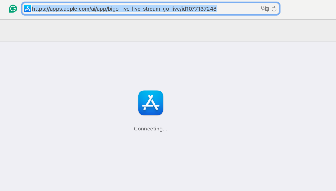
Task: Click the "https" prefix of the URL
Action: pyautogui.click(x=38, y=9)
